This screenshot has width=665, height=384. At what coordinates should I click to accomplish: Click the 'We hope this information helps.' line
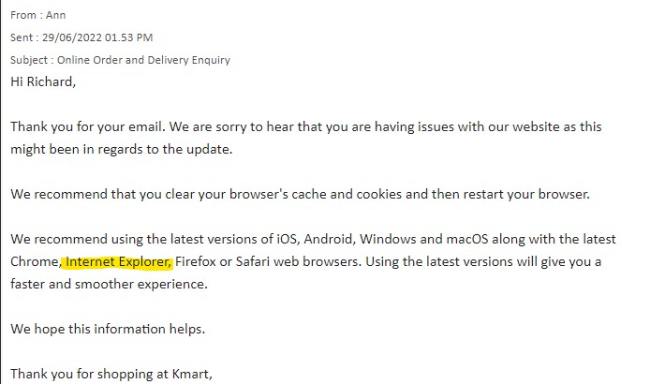[x=107, y=329]
